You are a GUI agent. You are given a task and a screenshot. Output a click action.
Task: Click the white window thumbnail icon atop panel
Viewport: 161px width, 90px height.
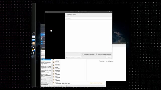33,37
